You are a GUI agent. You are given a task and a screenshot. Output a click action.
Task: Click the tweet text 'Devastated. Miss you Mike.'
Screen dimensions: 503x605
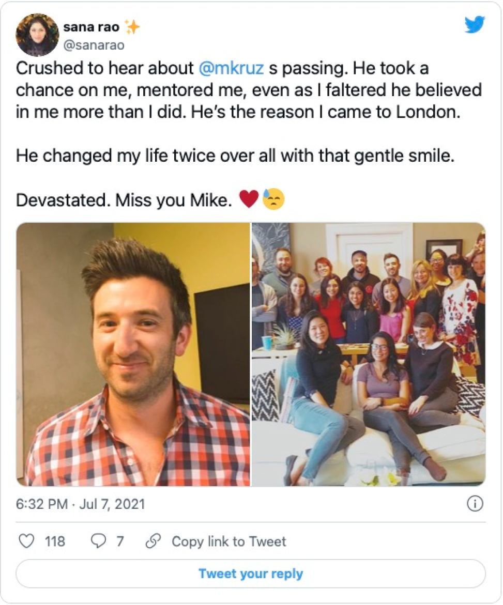(x=124, y=200)
